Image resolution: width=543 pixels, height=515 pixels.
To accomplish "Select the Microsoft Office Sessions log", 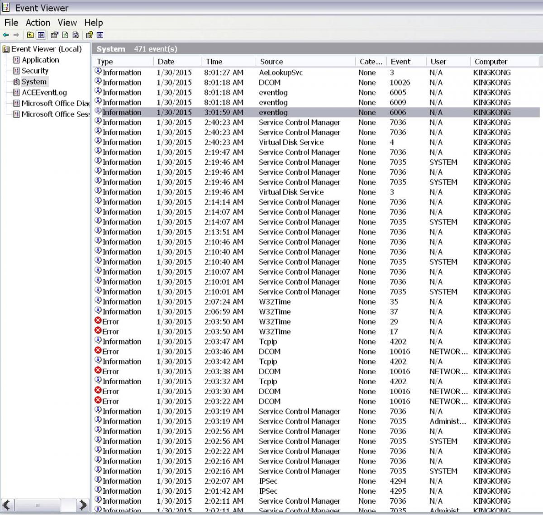I will tap(56, 114).
